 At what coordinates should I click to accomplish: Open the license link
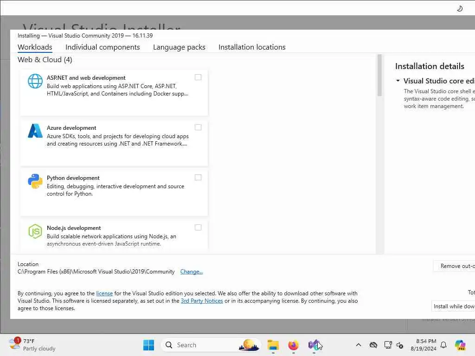coord(104,293)
